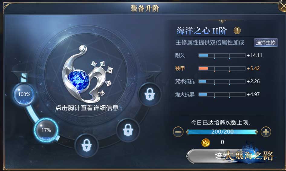Increase cultivation count with plus button
Screen dimensions: 286x171
click(266, 132)
